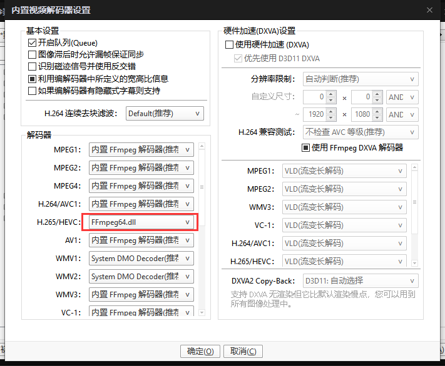Click the 1920 width input field
Screen dimensions: 445x366
[314, 114]
